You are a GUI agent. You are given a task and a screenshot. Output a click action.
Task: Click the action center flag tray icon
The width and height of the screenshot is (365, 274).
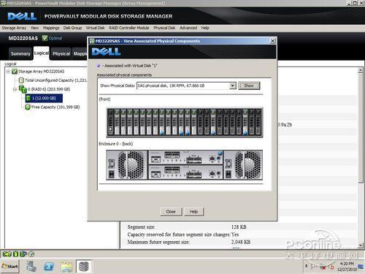[314, 267]
